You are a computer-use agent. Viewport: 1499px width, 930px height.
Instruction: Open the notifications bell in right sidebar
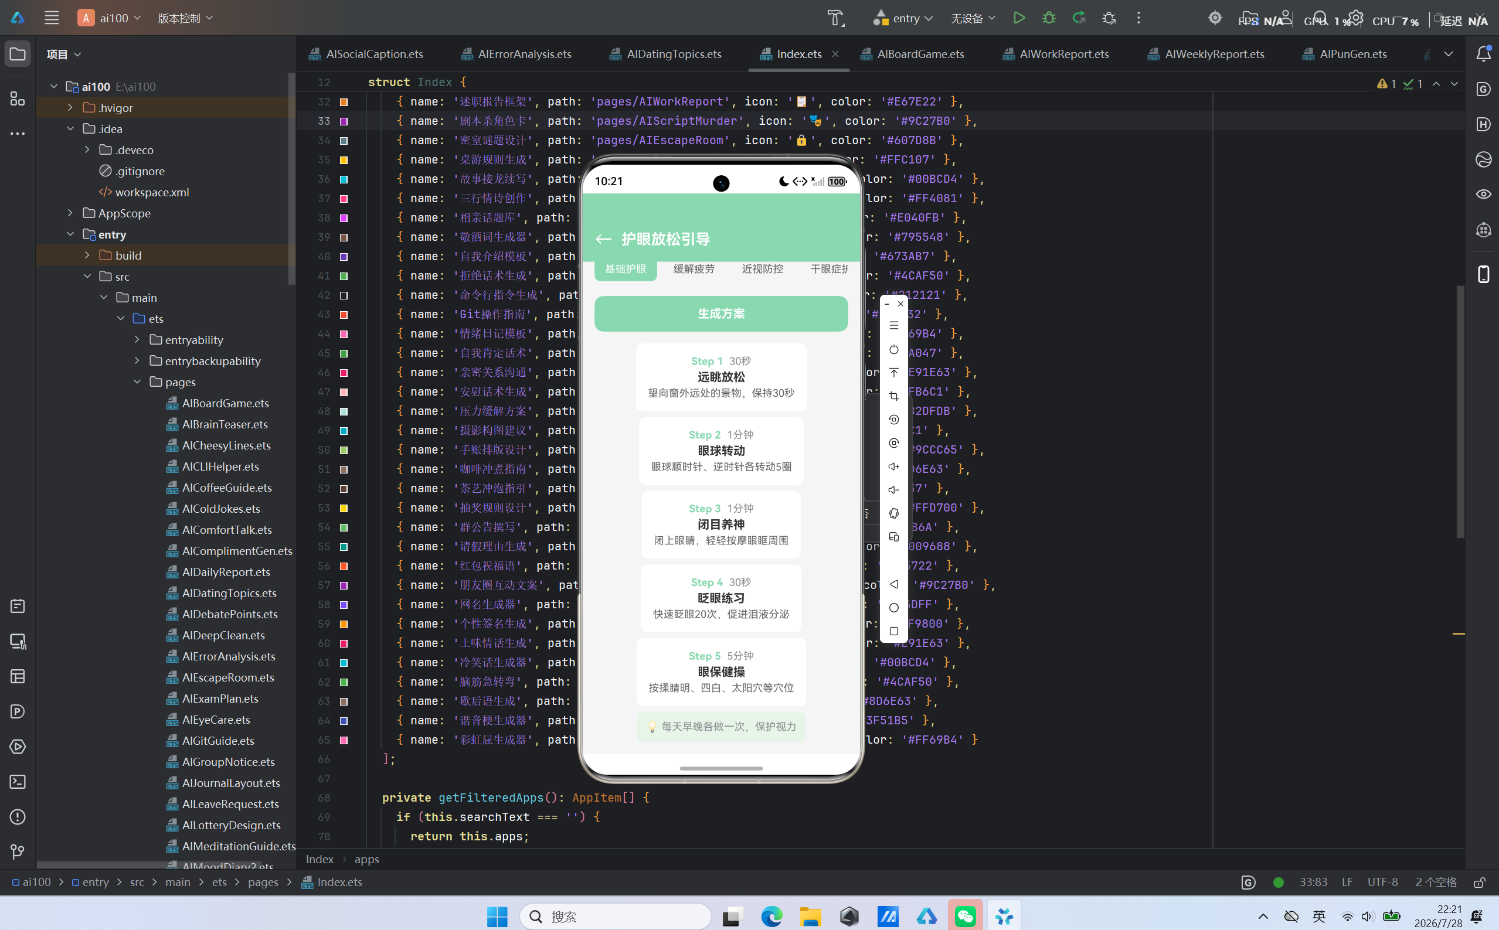click(x=1483, y=54)
